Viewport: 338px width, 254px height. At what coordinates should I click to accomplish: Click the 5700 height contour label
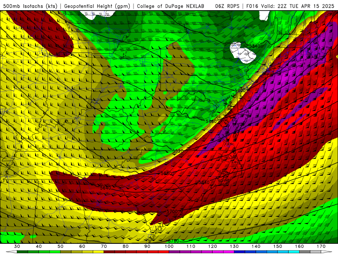172,211
